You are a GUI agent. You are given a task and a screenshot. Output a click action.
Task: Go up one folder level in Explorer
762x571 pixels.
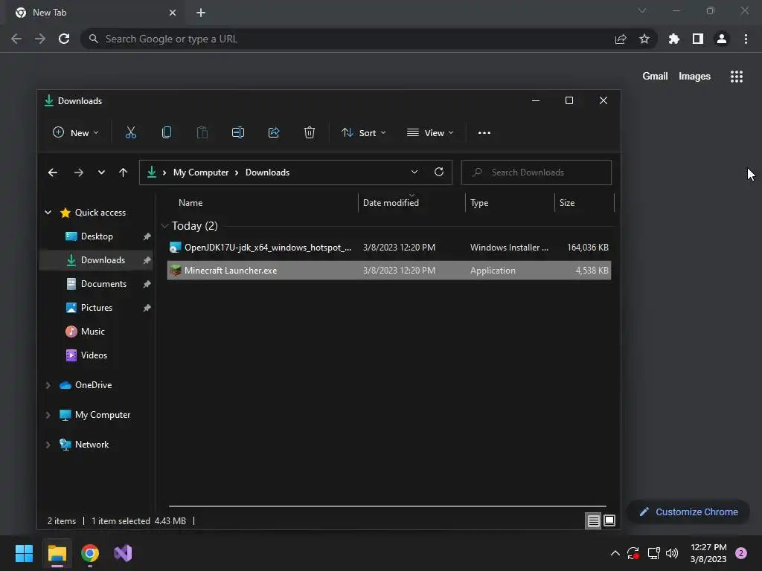[x=123, y=172]
